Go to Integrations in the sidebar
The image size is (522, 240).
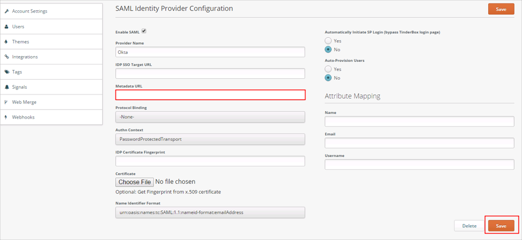point(25,57)
